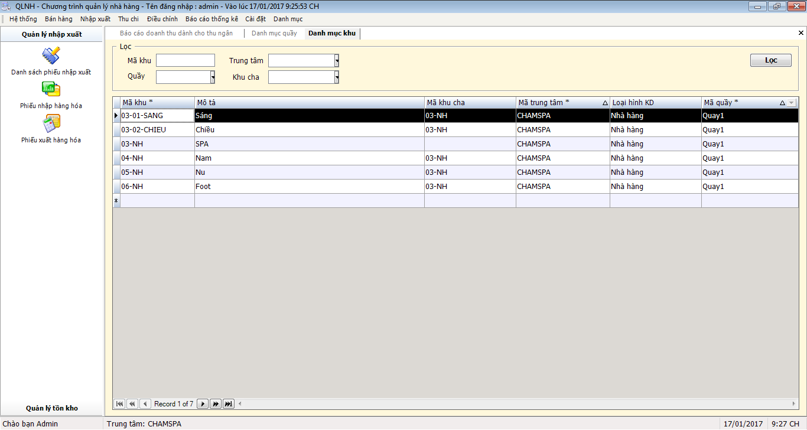Switch to the Danh mục quầy tab
807x430 pixels.
274,34
